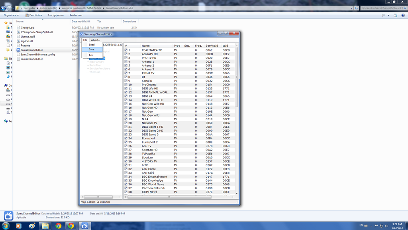Viewport: 408px width, 230px height.
Task: Uncheck the REALITATEA TV channel checkbox
Action: pyautogui.click(x=126, y=50)
